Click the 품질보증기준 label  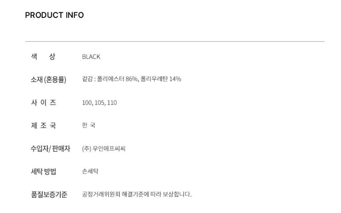[49, 195]
